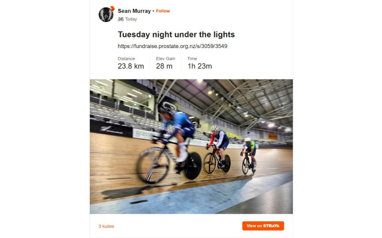
Task: Open the Tuesday night under the lights activity
Action: [x=176, y=34]
